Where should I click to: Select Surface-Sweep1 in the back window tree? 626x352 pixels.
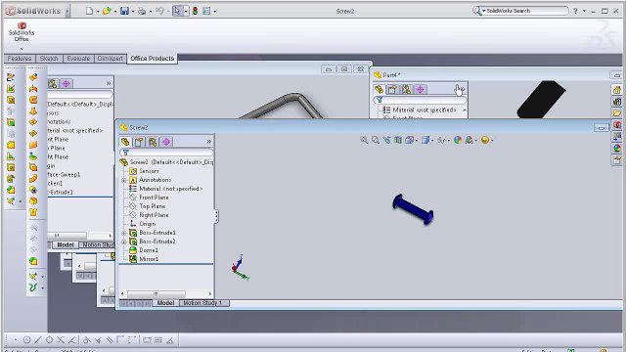pos(65,174)
